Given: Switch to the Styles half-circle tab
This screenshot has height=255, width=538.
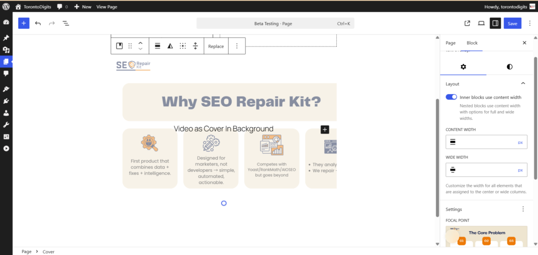Looking at the screenshot, I should click(509, 67).
